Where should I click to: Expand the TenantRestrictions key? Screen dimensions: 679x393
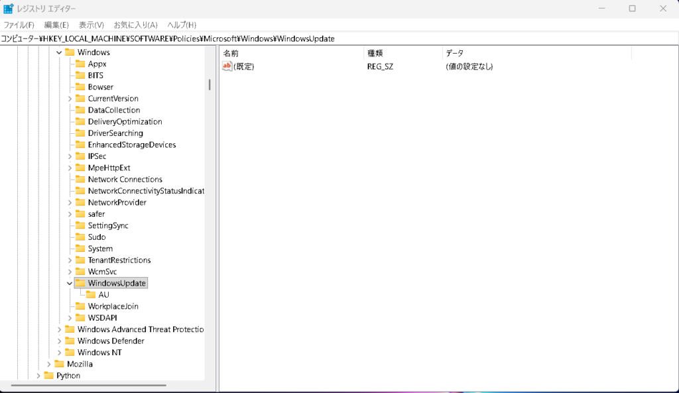pos(70,260)
